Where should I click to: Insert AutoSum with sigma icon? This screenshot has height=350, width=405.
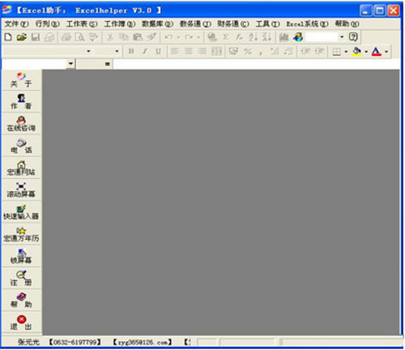[226, 37]
